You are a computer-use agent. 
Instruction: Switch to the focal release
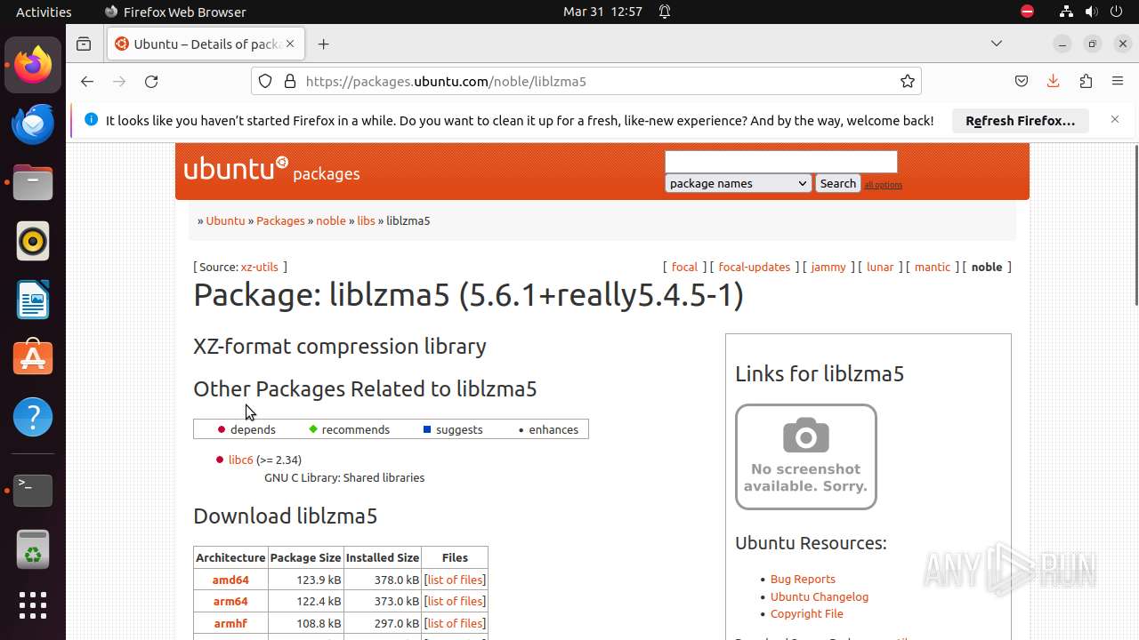point(684,267)
